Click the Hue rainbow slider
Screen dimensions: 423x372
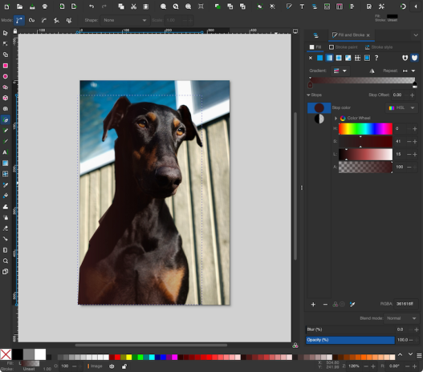click(x=365, y=129)
